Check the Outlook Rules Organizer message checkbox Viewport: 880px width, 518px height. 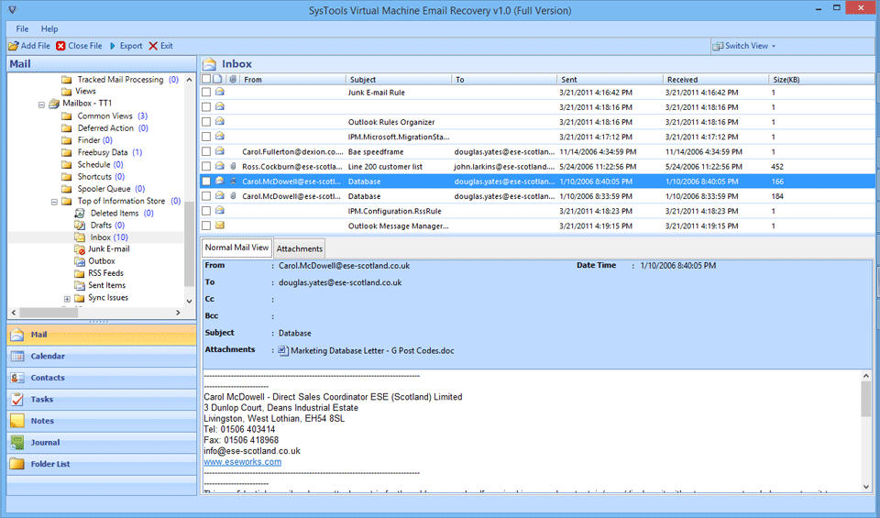click(206, 122)
